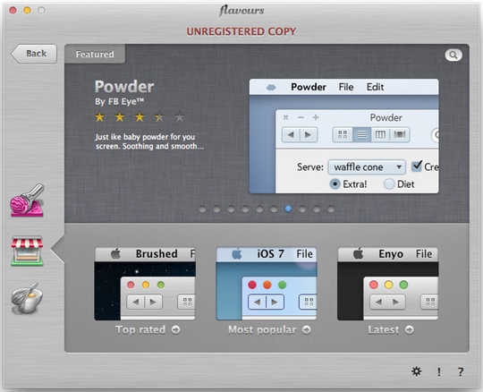Open settings via the gear icon

417,371
